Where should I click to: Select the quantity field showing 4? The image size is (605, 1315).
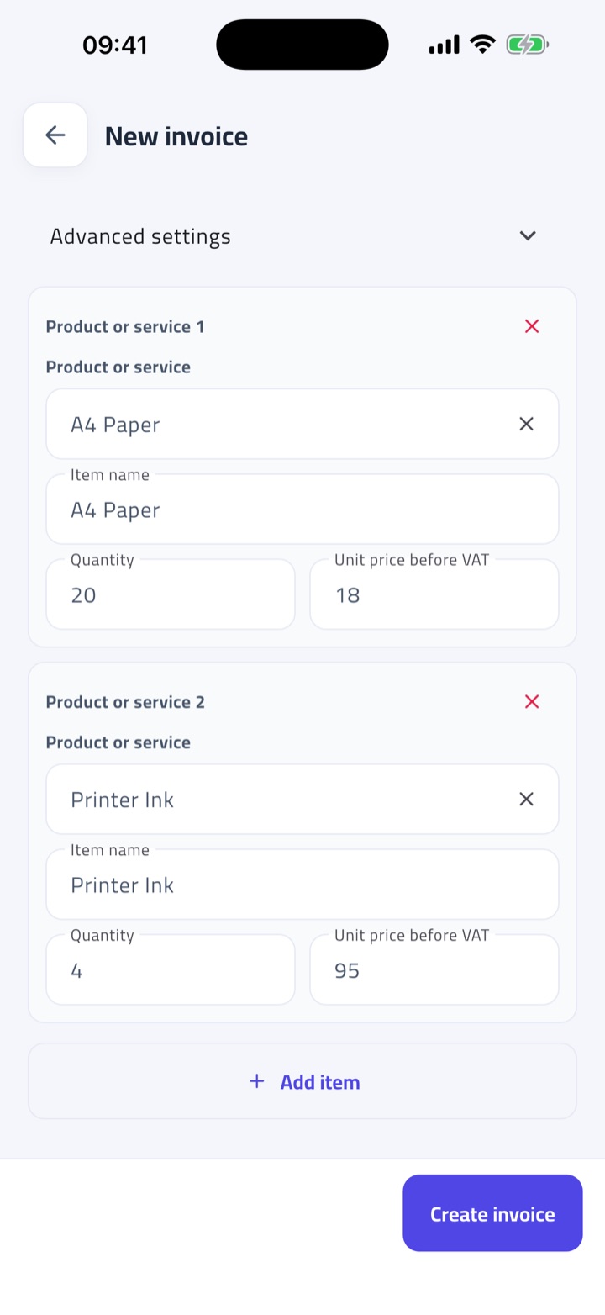(x=171, y=970)
